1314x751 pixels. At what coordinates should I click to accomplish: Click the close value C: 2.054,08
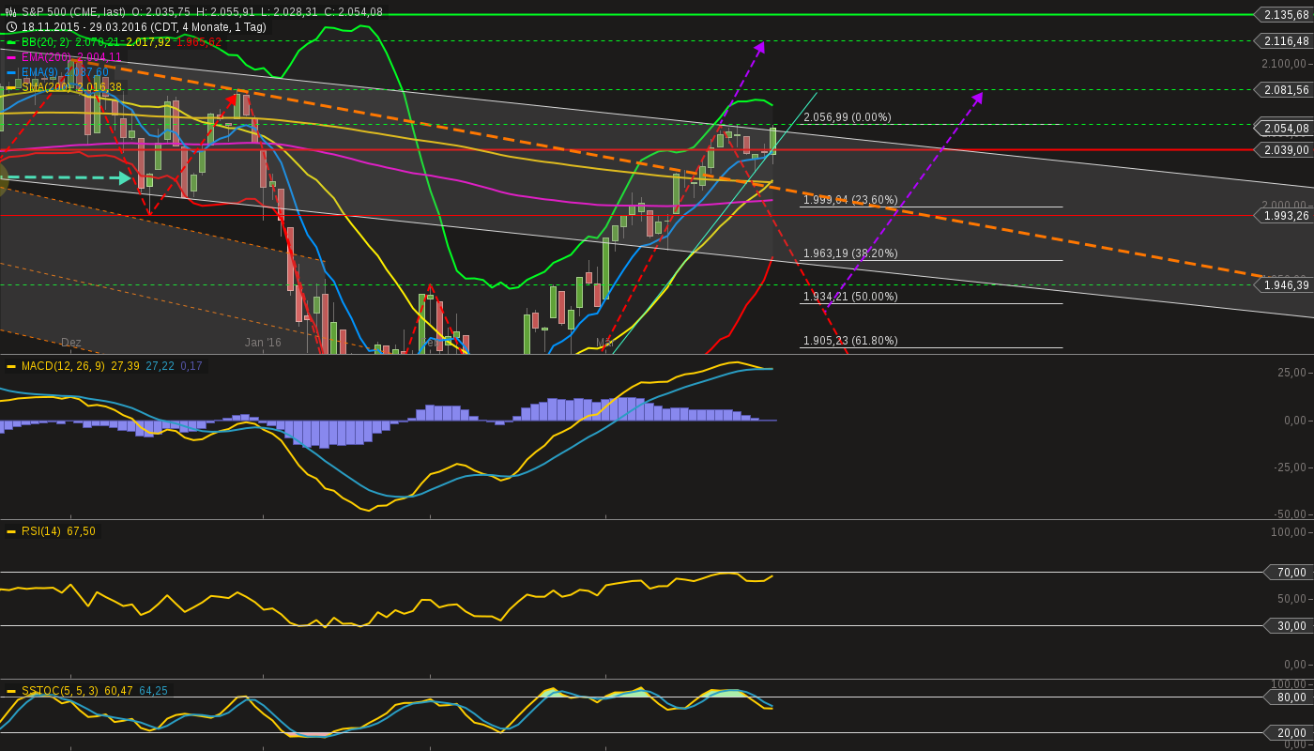click(x=353, y=12)
